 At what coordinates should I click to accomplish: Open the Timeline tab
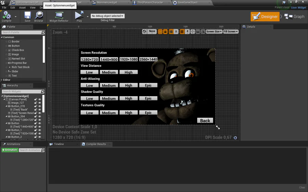tap(59, 144)
